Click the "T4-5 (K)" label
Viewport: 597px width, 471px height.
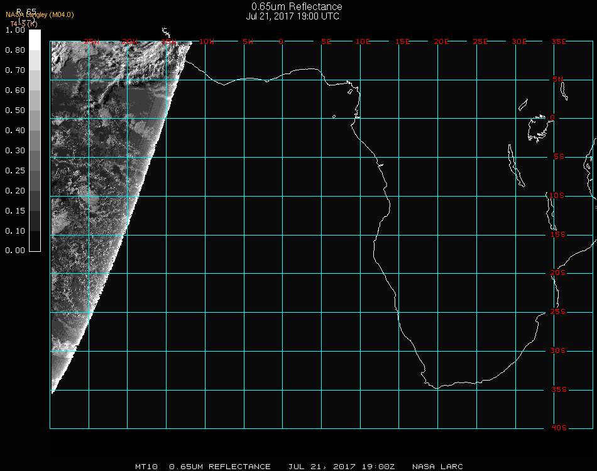click(x=24, y=24)
